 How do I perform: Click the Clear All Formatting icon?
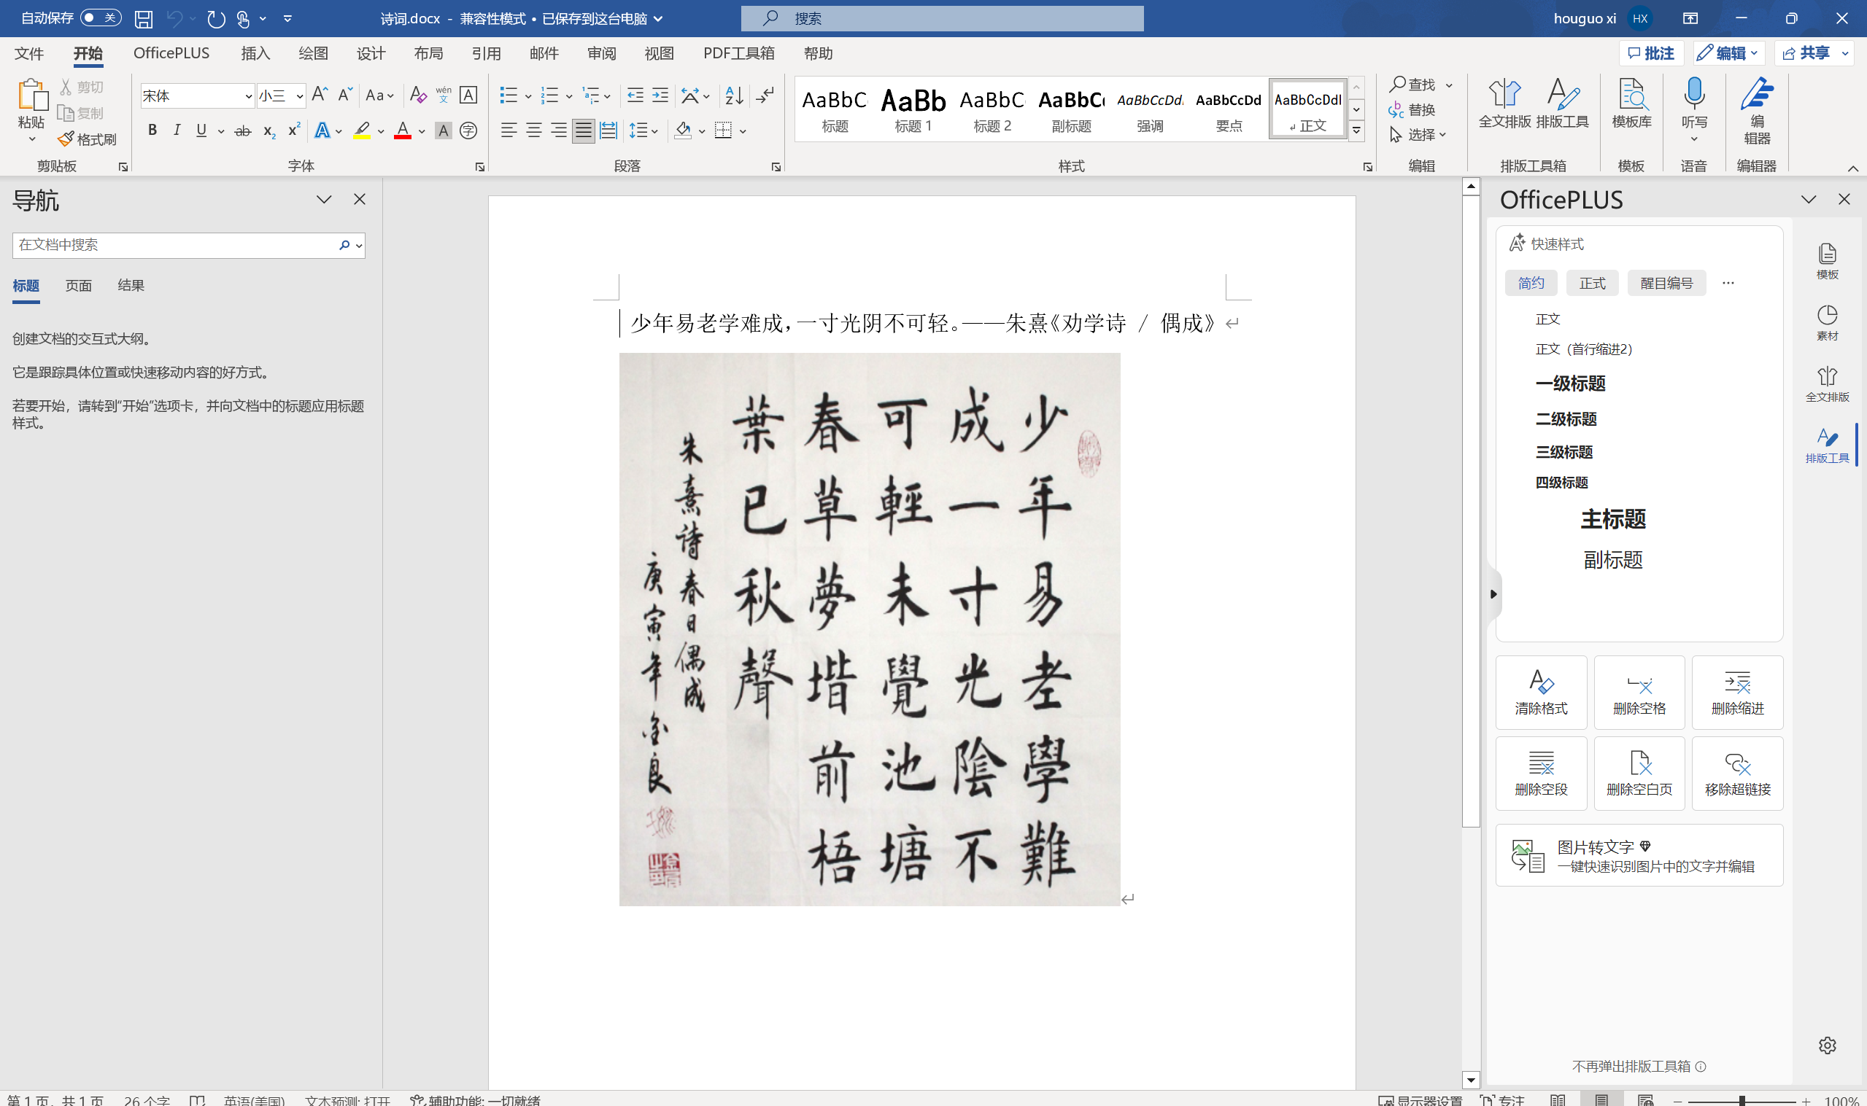[x=417, y=95]
